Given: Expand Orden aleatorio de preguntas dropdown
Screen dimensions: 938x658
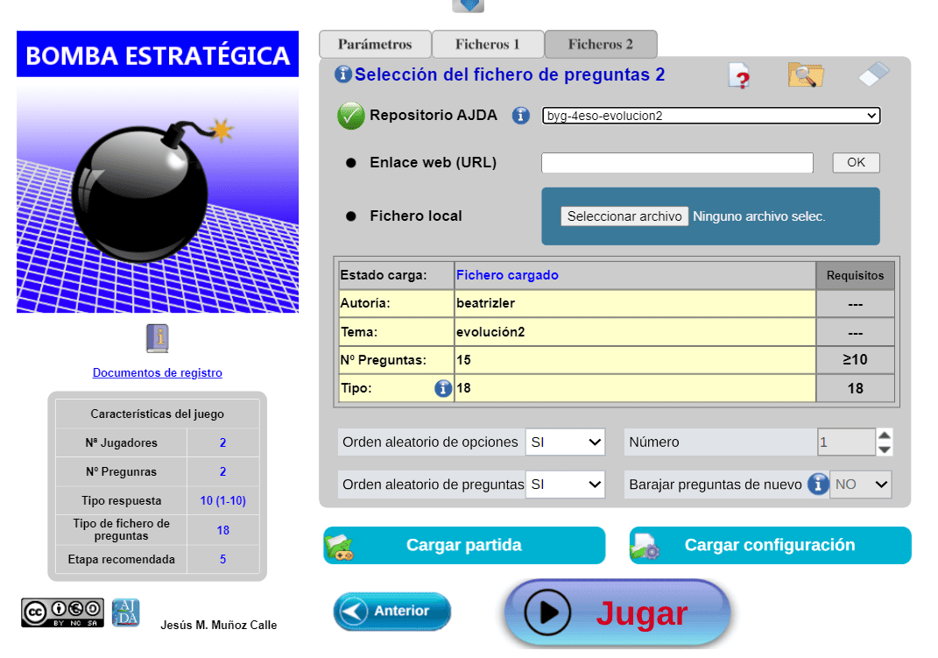Looking at the screenshot, I should (565, 485).
